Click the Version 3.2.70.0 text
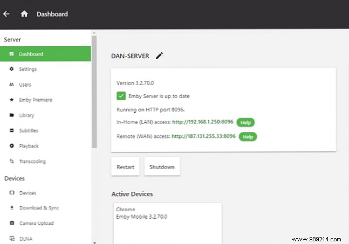Screen dimensions: 349x244 pyautogui.click(x=135, y=83)
